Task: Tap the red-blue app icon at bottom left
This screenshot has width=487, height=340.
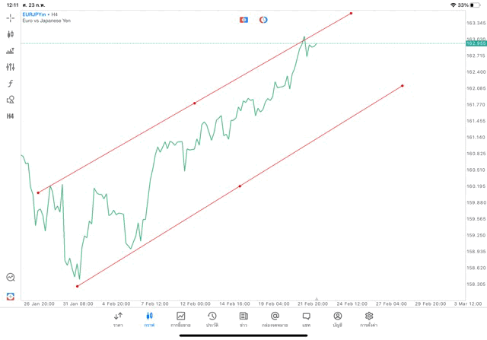Action: click(x=11, y=296)
